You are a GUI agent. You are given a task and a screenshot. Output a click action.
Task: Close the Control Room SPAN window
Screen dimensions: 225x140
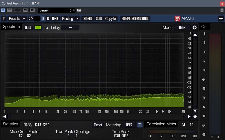pyautogui.click(x=222, y=4)
